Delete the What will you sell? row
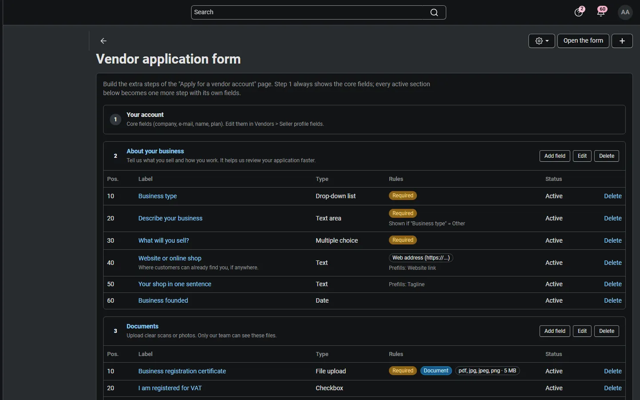This screenshot has width=640, height=400. (613, 240)
